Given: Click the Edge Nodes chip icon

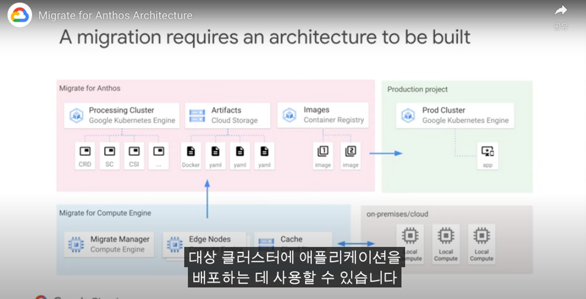Looking at the screenshot, I should tap(175, 244).
